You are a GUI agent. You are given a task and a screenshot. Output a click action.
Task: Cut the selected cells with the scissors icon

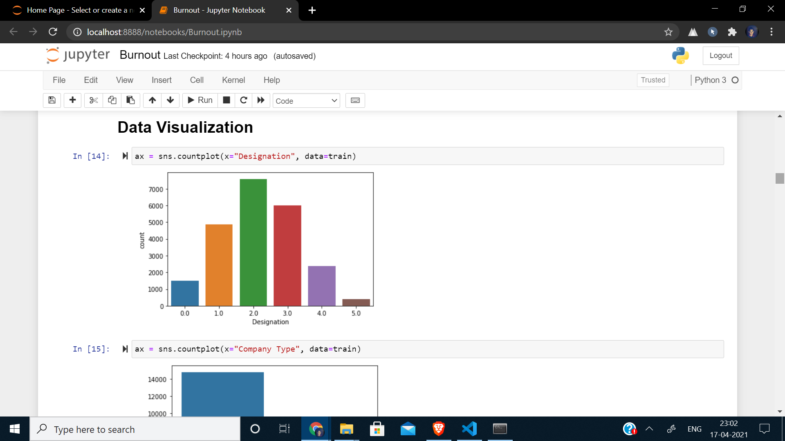94,100
